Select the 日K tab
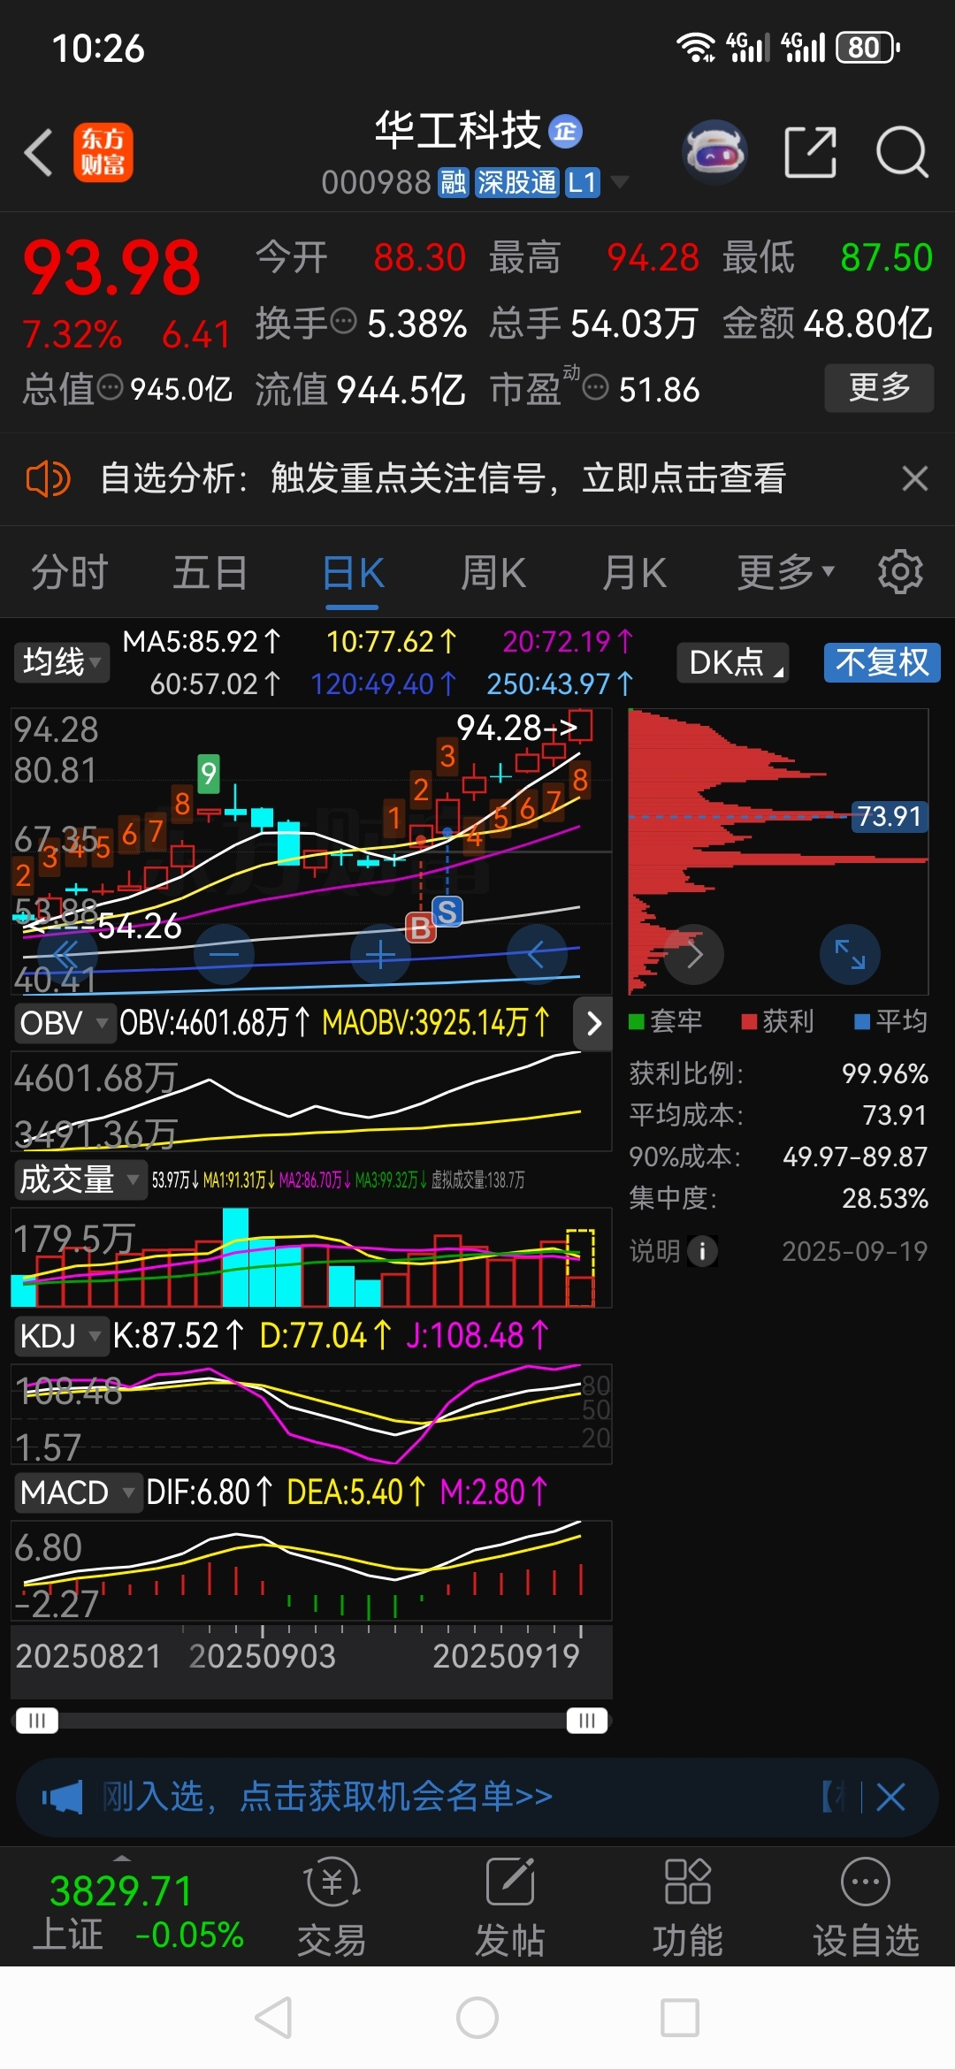955x2069 pixels. [353, 573]
